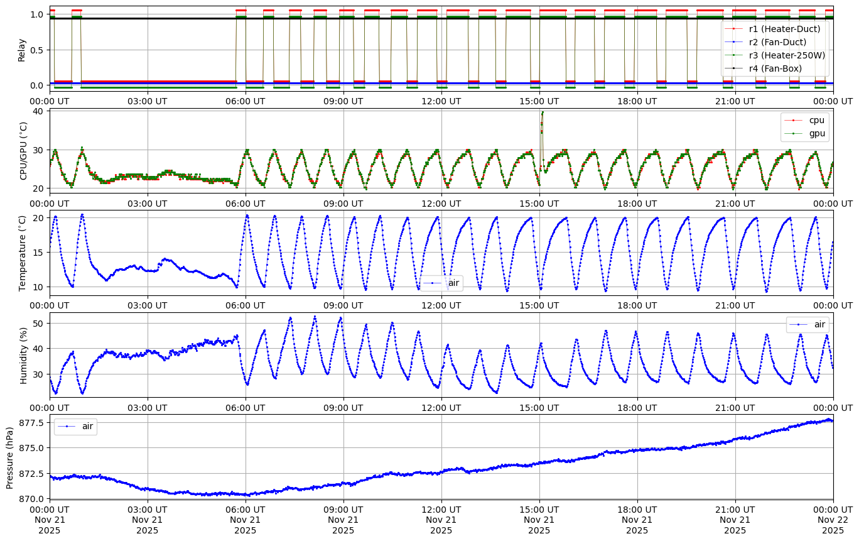Click the Pressure (hPa) y-axis label
The height and width of the screenshot is (541, 859).
click(x=10, y=457)
